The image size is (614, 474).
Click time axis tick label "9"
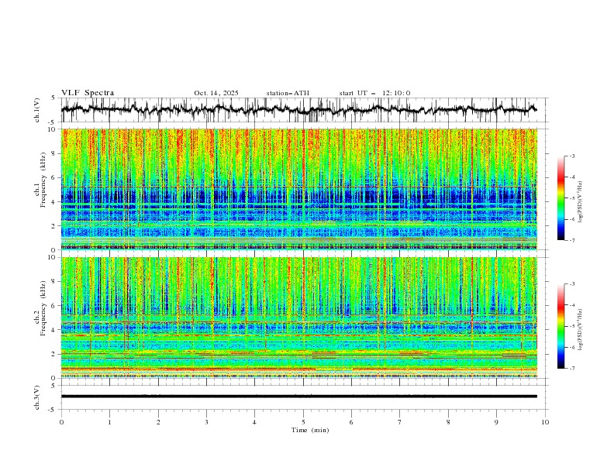click(x=496, y=422)
